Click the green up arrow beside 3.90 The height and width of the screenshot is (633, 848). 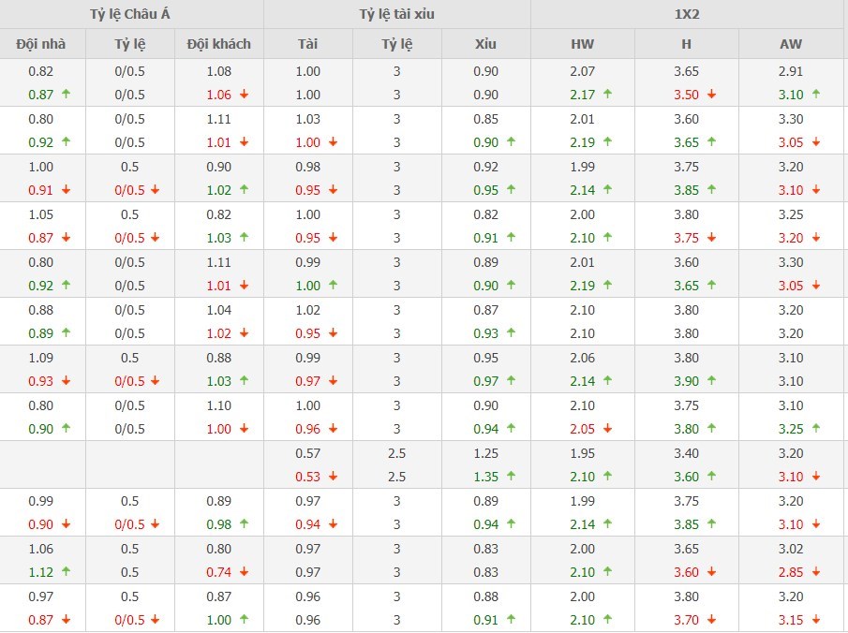[x=711, y=381]
